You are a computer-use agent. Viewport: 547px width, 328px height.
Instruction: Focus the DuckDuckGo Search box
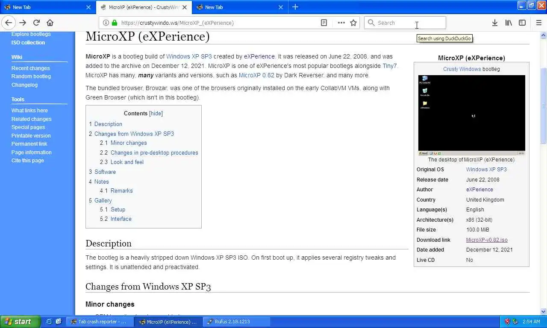(405, 23)
